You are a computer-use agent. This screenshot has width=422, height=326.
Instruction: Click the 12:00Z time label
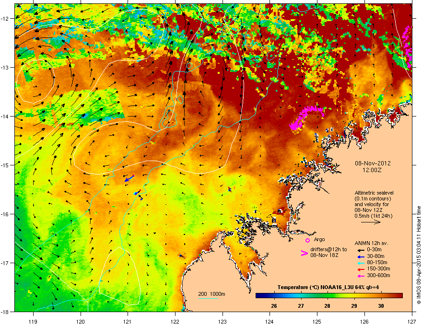click(372, 170)
